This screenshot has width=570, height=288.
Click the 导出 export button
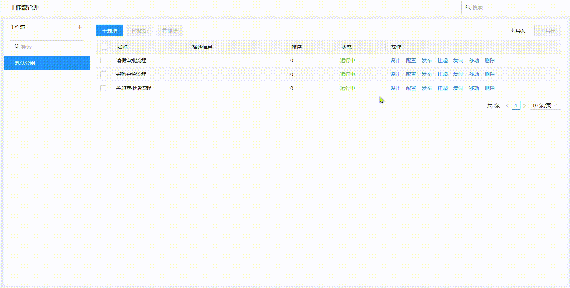(x=547, y=31)
